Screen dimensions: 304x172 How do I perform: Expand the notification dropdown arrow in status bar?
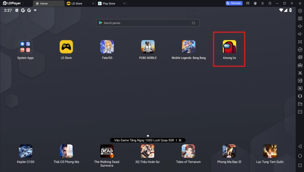point(35,10)
